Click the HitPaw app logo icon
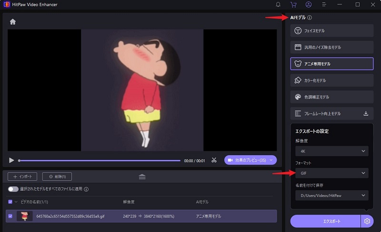 (x=7, y=5)
